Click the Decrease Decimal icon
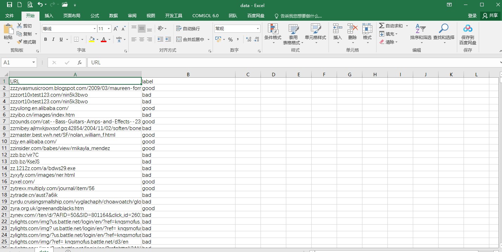 pos(257,39)
